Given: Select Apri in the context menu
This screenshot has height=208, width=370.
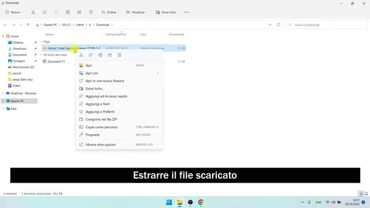Looking at the screenshot, I should pos(119,65).
